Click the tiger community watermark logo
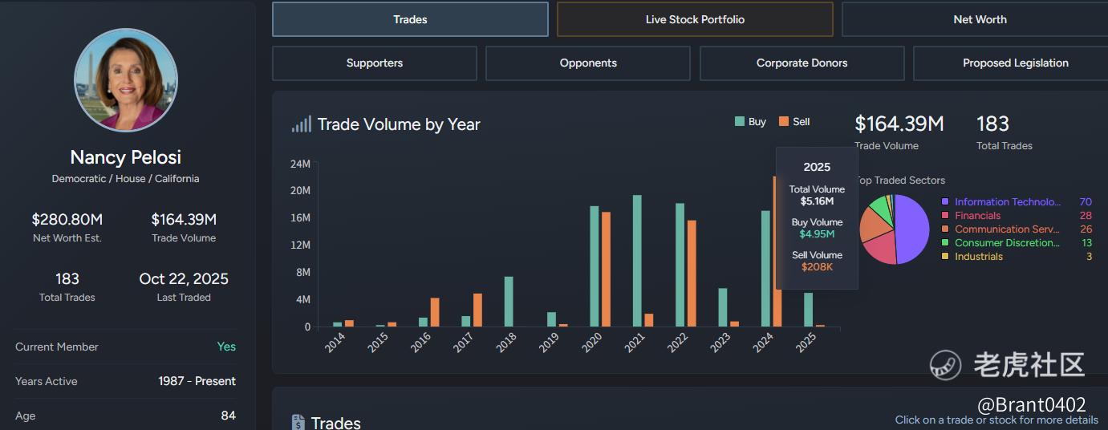Screen dimensions: 1108x430 coord(946,365)
